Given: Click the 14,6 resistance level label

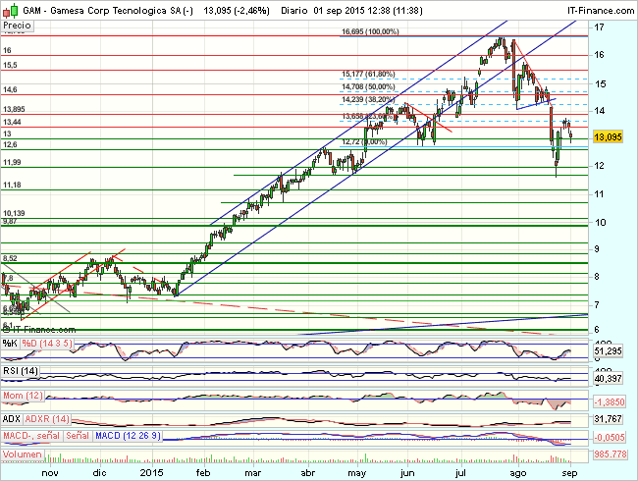Looking at the screenshot, I should (x=10, y=89).
